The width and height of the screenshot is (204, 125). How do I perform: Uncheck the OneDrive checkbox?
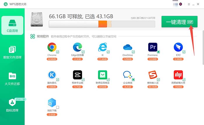[x=133, y=52]
